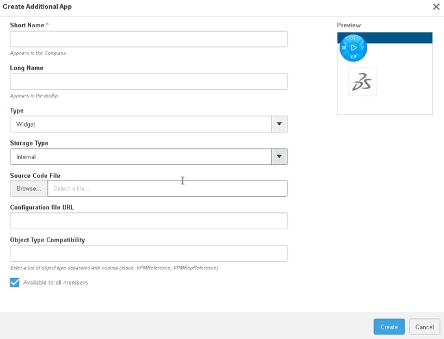Click the Browse... button
This screenshot has width=444, height=339.
(x=29, y=188)
